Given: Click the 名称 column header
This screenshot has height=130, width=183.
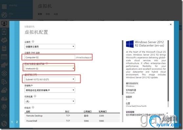Looking at the screenshot, I should click(28, 111).
